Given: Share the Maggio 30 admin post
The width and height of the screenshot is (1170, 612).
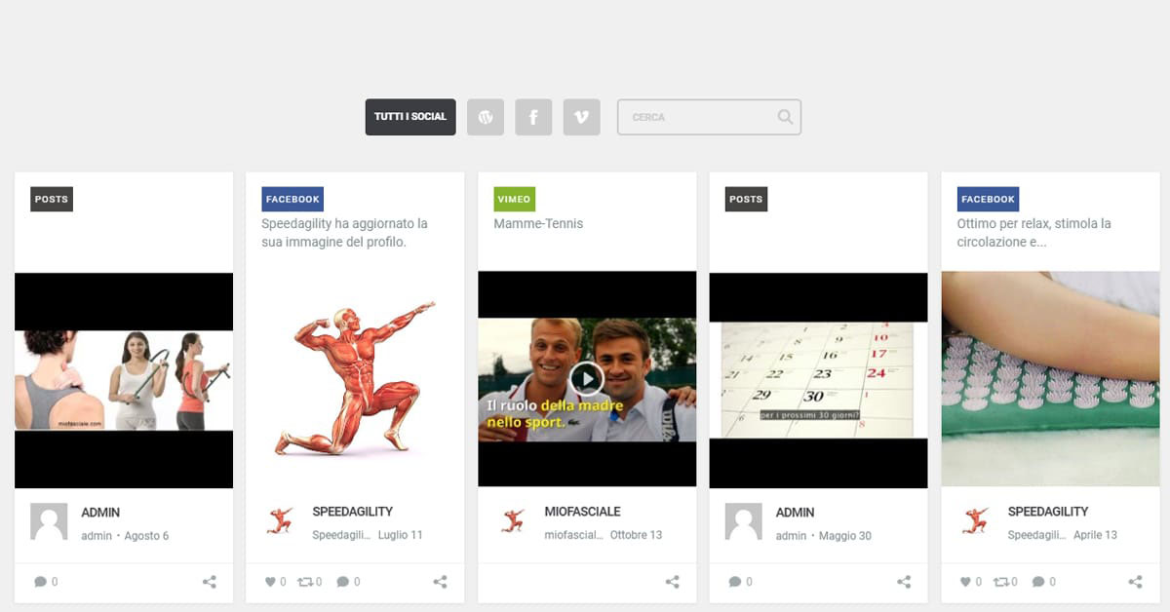Looking at the screenshot, I should click(904, 582).
